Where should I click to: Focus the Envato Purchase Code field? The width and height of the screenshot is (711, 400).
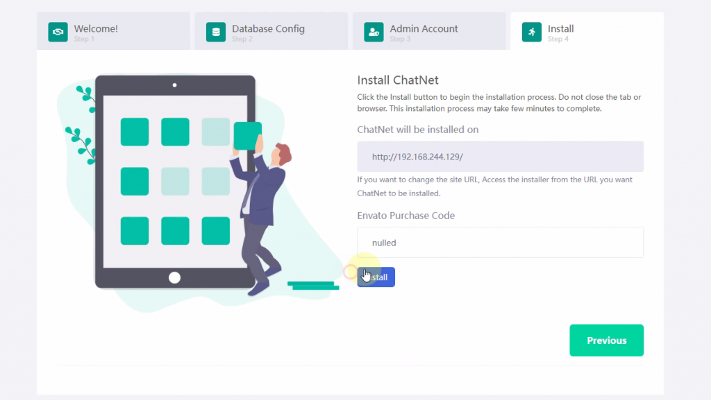[500, 243]
